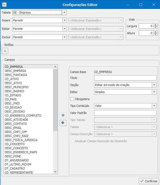Confirm settings with the Confirmar button
This screenshot has width=160, height=185.
[x=149, y=181]
